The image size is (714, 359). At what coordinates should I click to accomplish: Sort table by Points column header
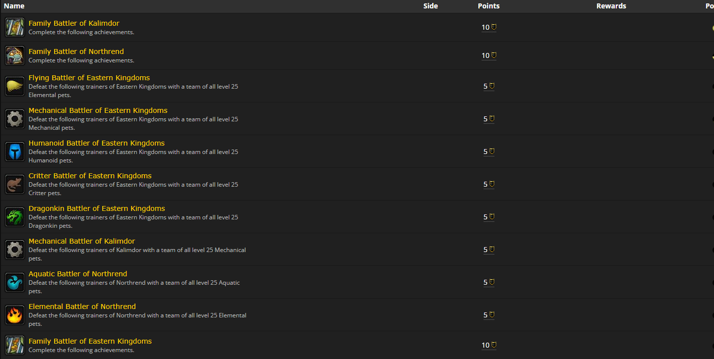tap(489, 6)
